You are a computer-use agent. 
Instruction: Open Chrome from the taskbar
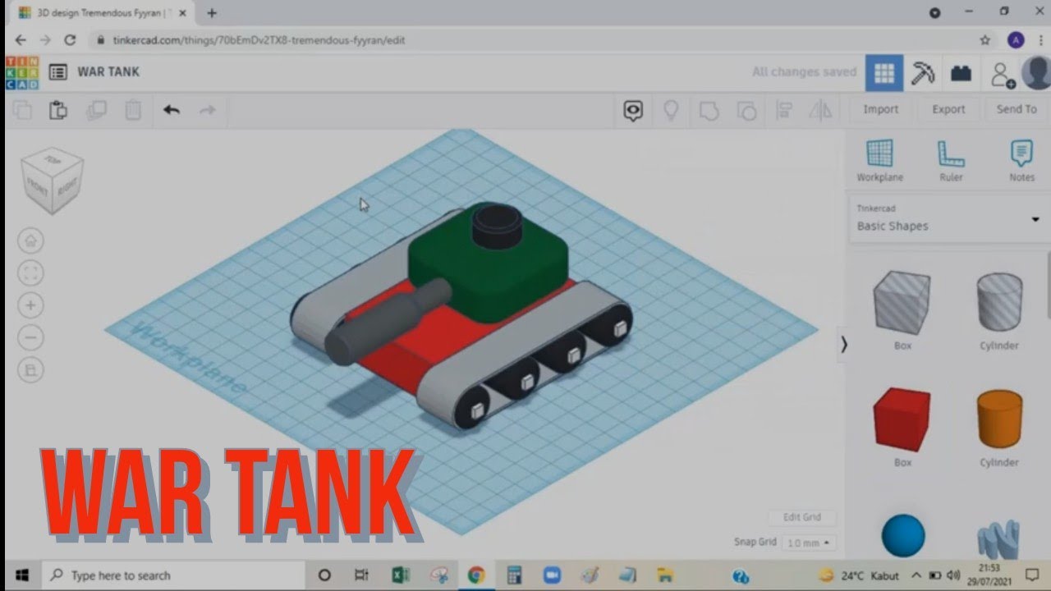[x=476, y=575]
